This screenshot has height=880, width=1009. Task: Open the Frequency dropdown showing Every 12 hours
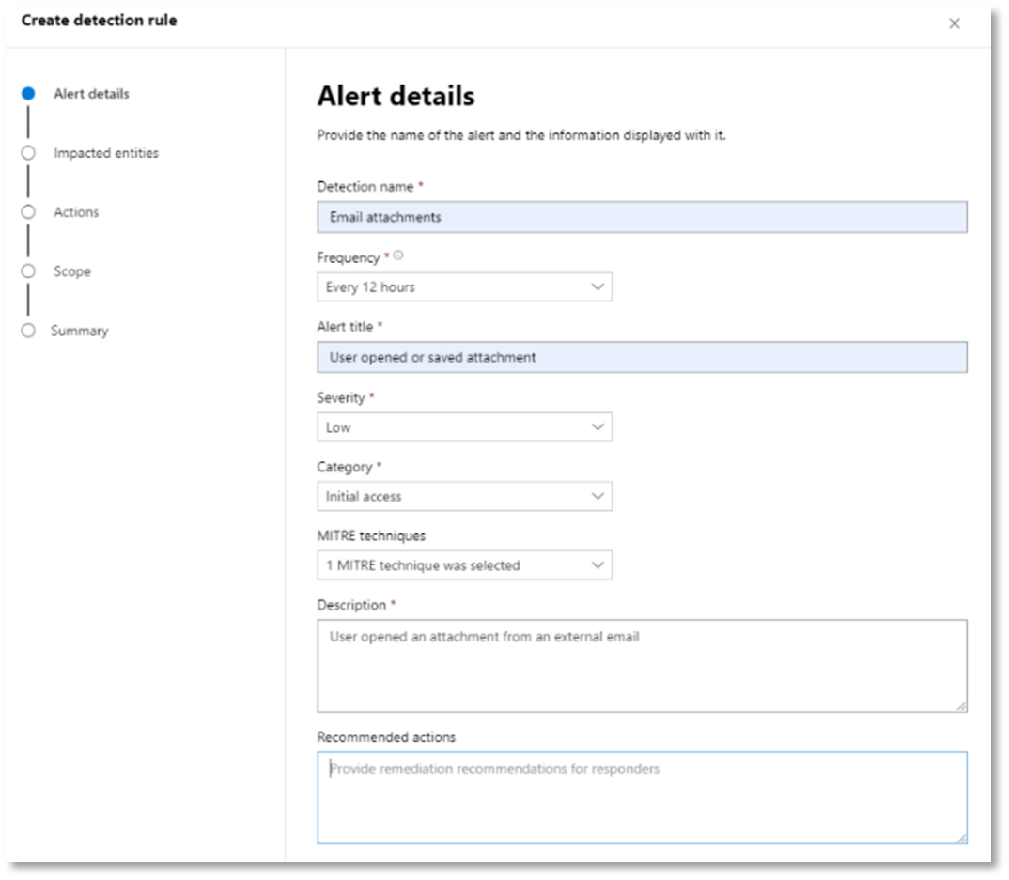pyautogui.click(x=465, y=286)
